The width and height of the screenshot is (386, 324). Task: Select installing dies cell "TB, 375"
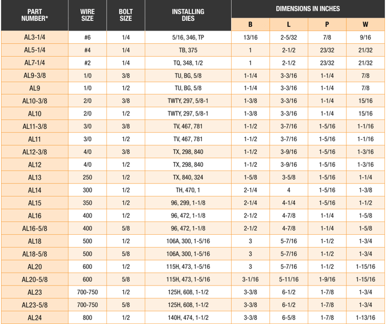point(188,50)
